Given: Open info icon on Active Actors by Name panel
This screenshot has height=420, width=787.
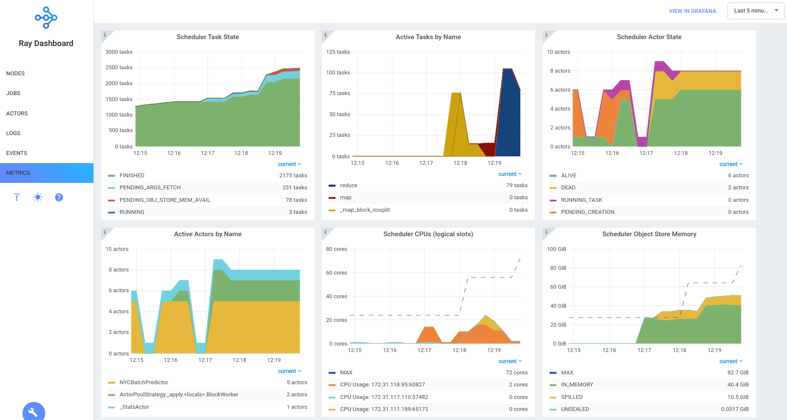Looking at the screenshot, I should click(105, 232).
